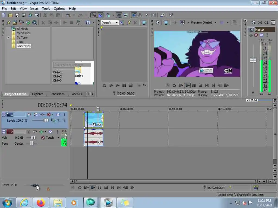Click the Views icon in Project Media toolbar
This screenshot has height=208, width=278.
88,22
